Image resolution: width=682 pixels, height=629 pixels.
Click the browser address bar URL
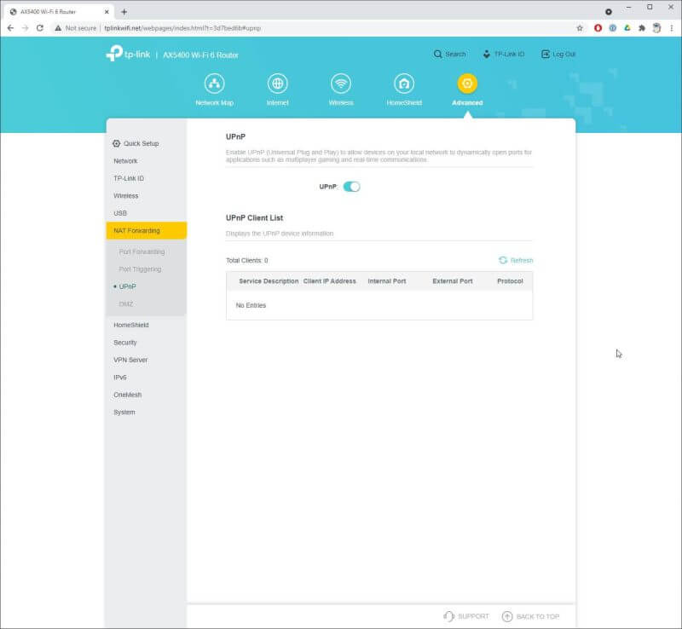pos(182,28)
